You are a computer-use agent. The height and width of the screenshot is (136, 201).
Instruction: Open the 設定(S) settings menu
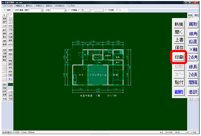point(49,6)
